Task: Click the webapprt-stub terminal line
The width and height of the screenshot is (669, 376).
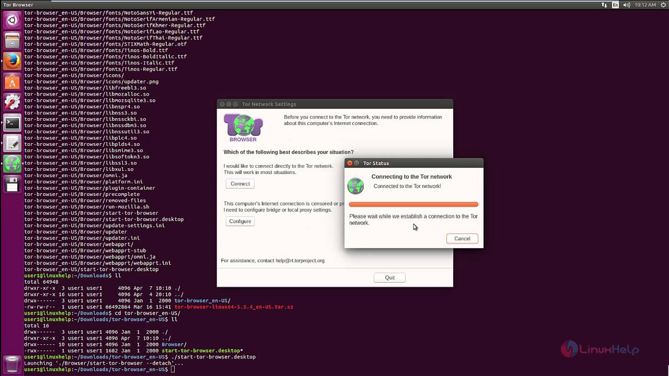Action: tap(85, 251)
